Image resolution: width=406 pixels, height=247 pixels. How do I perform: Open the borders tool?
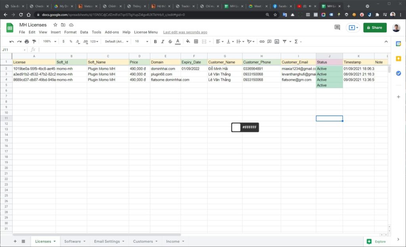[196, 42]
